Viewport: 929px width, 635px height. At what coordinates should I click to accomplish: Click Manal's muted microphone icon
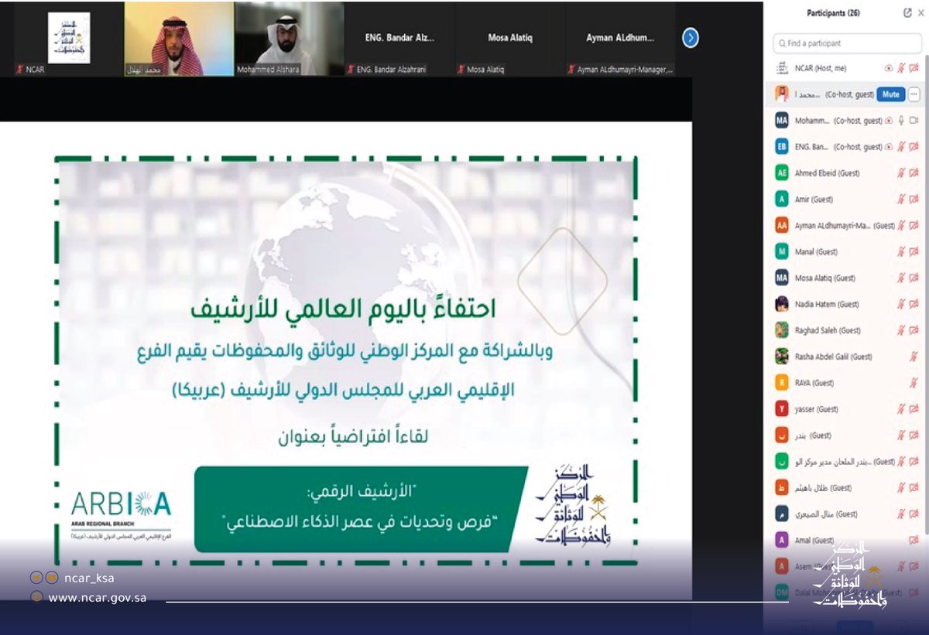901,252
